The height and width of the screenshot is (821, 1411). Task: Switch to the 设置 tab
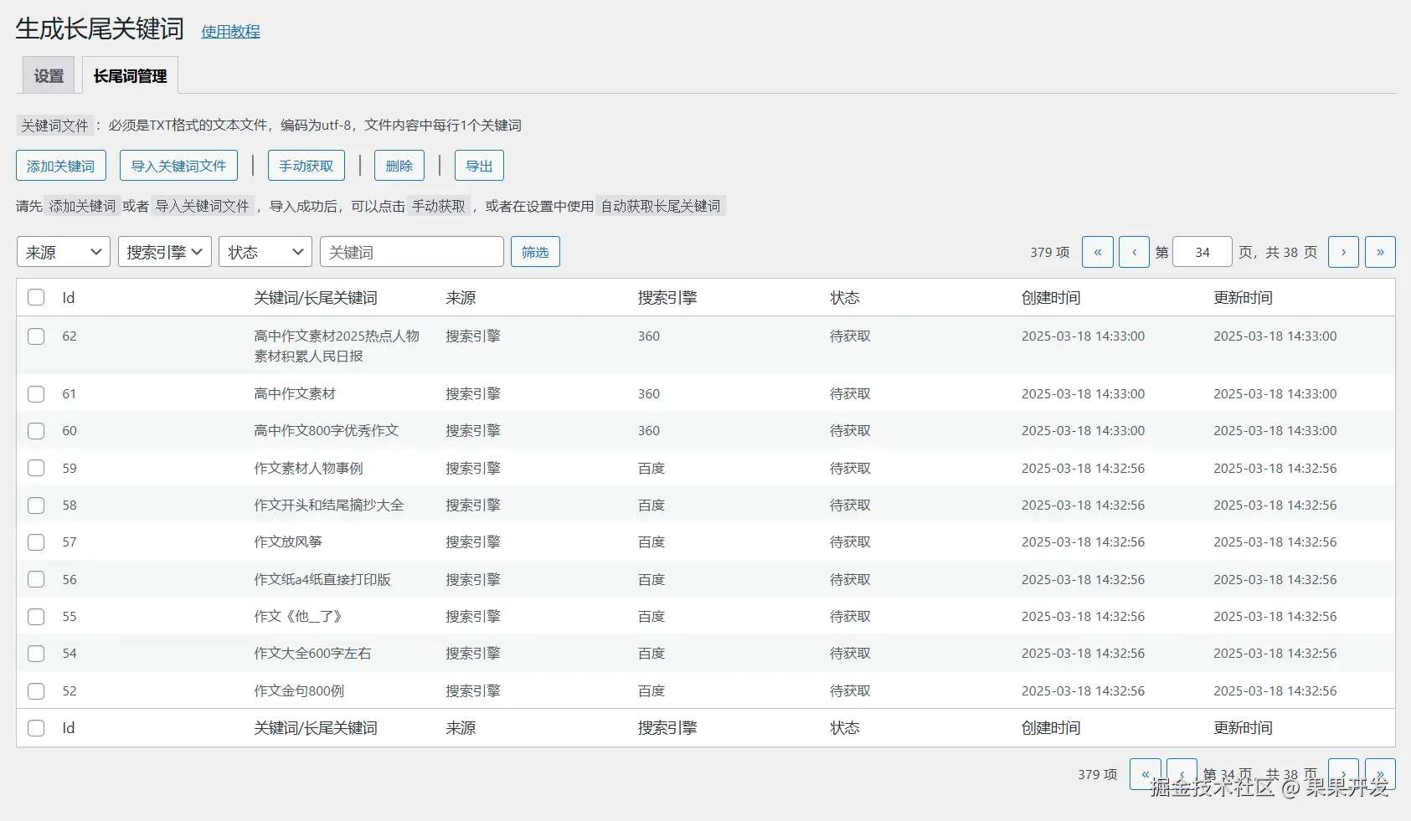click(48, 74)
